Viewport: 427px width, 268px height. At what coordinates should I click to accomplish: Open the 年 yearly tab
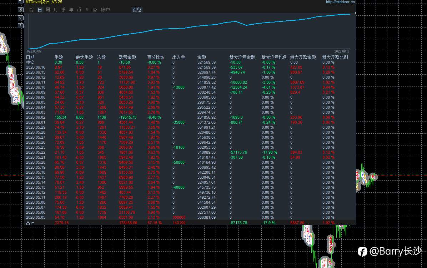click(71, 10)
